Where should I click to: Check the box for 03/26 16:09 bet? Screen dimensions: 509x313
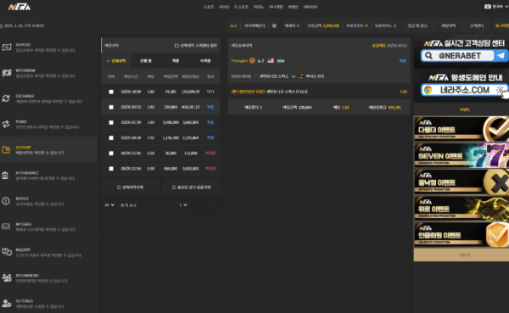tap(111, 92)
